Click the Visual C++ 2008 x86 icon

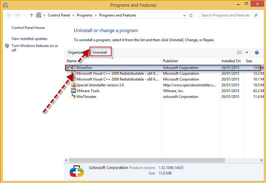tap(73, 79)
